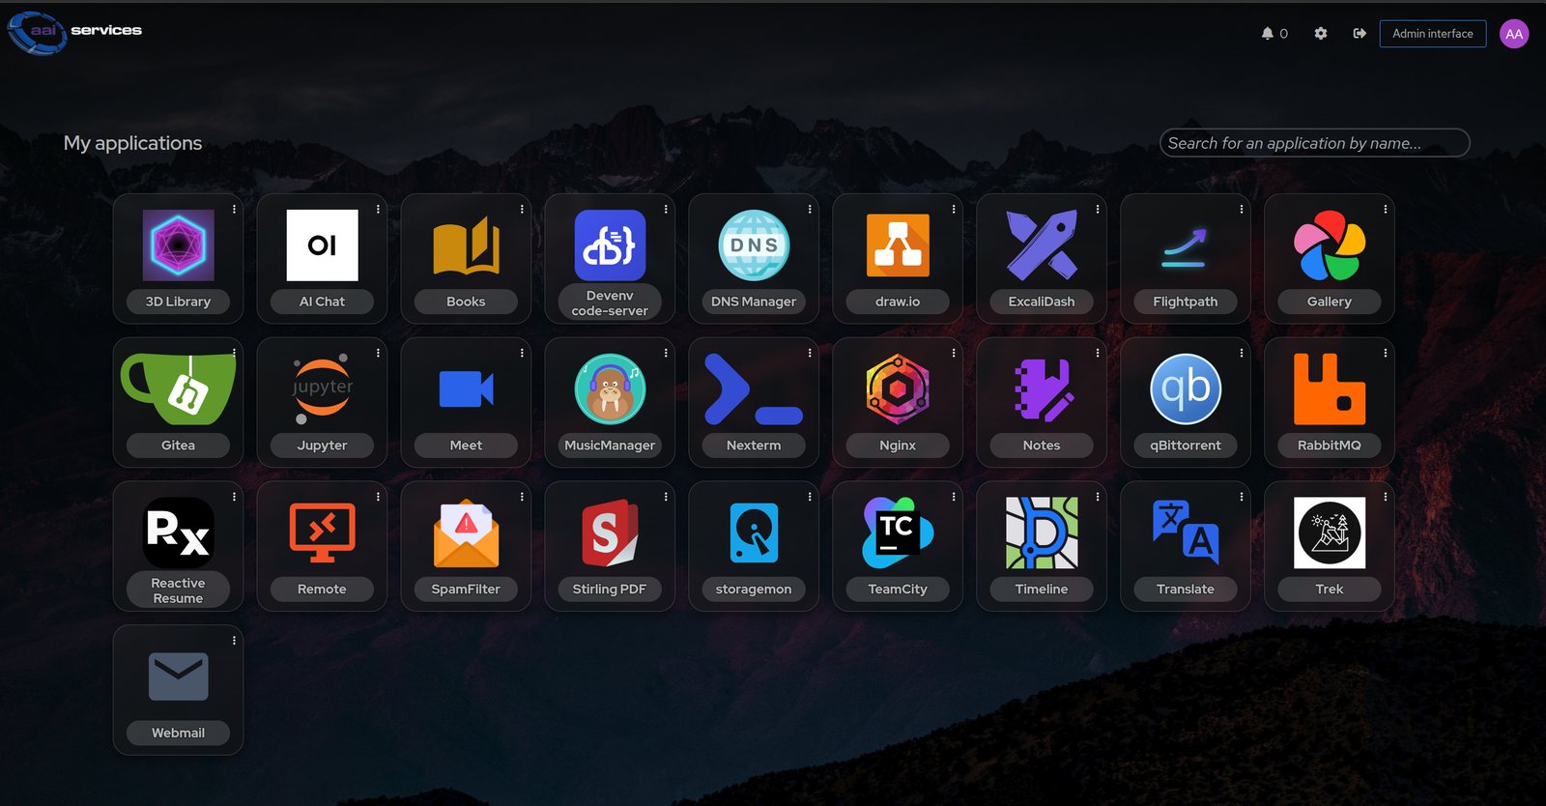Click the Translate label button

1186,590
